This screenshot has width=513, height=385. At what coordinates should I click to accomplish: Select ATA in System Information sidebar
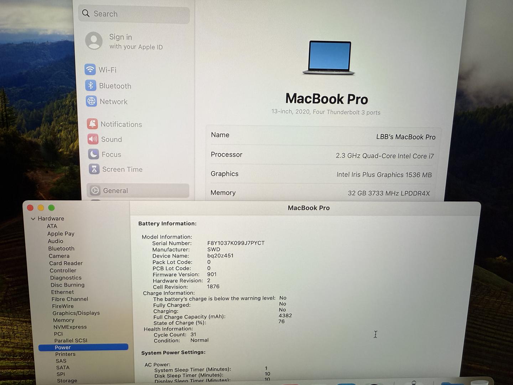click(52, 226)
